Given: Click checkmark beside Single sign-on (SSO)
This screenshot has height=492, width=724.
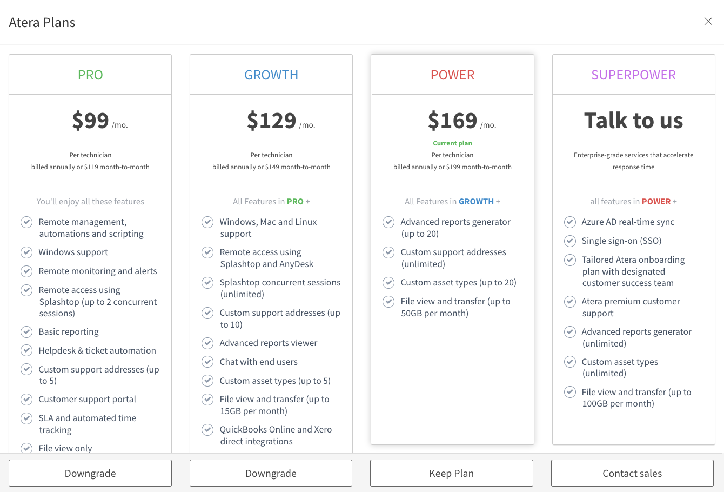Looking at the screenshot, I should 570,241.
